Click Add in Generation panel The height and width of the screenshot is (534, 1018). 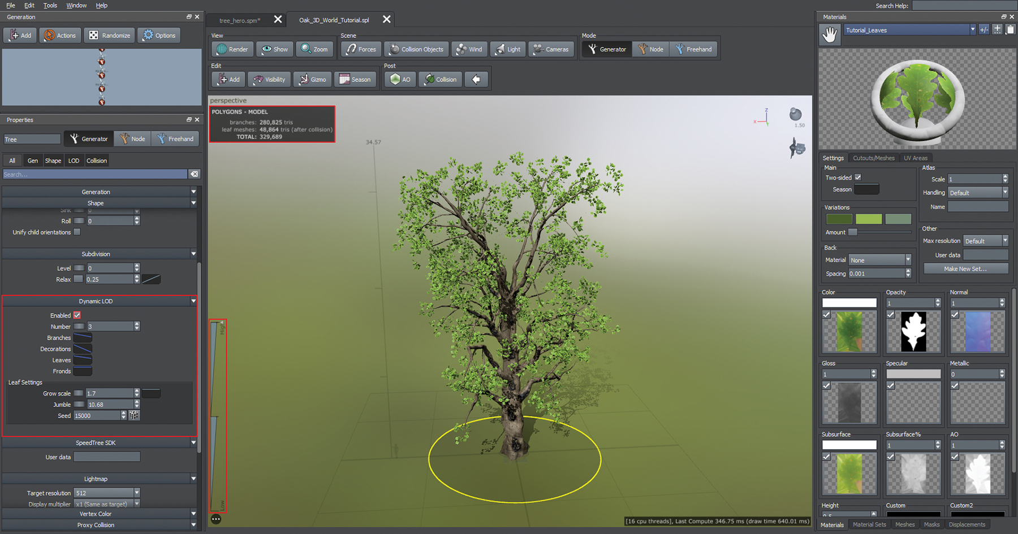click(20, 35)
